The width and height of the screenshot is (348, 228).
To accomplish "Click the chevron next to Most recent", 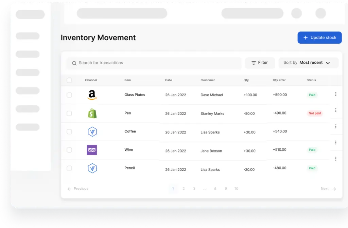I will tap(328, 63).
